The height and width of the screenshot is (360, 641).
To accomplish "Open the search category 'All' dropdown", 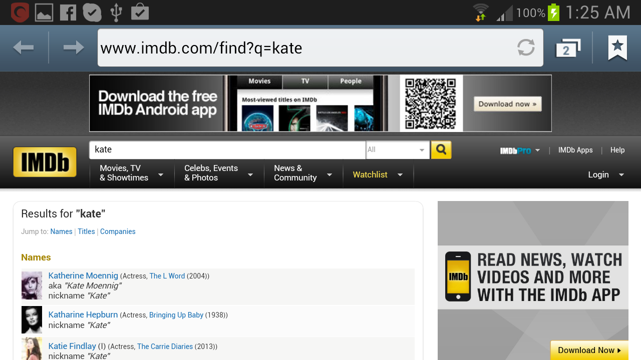I will (x=398, y=149).
